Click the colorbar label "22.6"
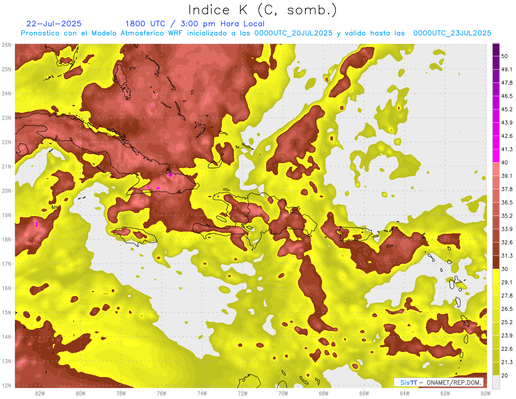Viewport: 516px width, 399px height. [x=507, y=349]
